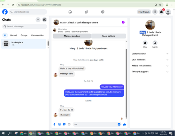Expand Chat members section
The width and height of the screenshot is (175, 136).
point(150,60)
